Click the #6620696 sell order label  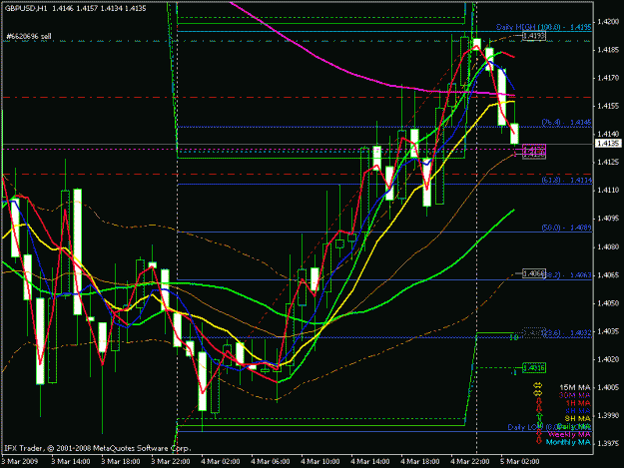[x=29, y=36]
